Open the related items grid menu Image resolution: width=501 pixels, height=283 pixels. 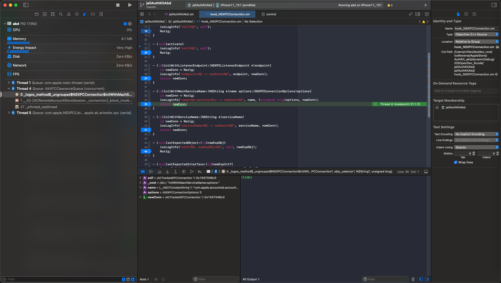[x=142, y=14]
